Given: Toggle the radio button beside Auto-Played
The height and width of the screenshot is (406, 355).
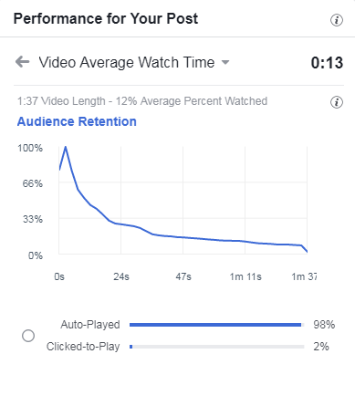Looking at the screenshot, I should (28, 336).
